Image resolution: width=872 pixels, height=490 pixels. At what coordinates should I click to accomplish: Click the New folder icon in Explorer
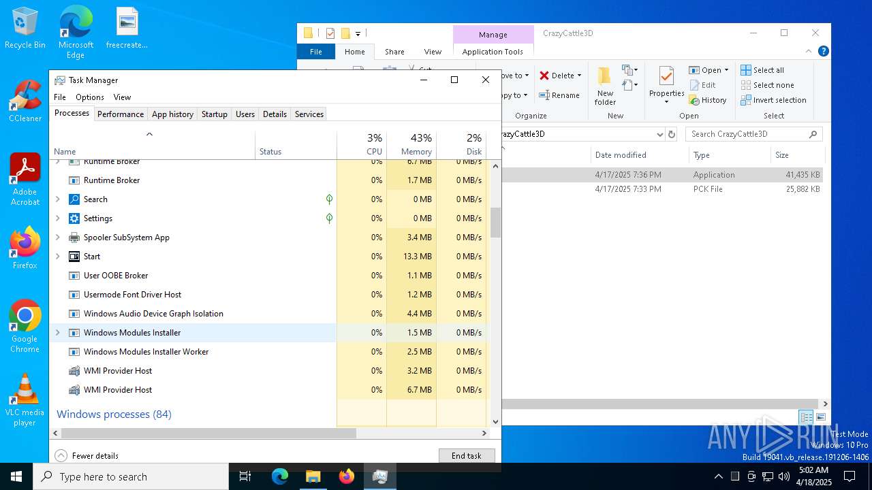coord(604,76)
